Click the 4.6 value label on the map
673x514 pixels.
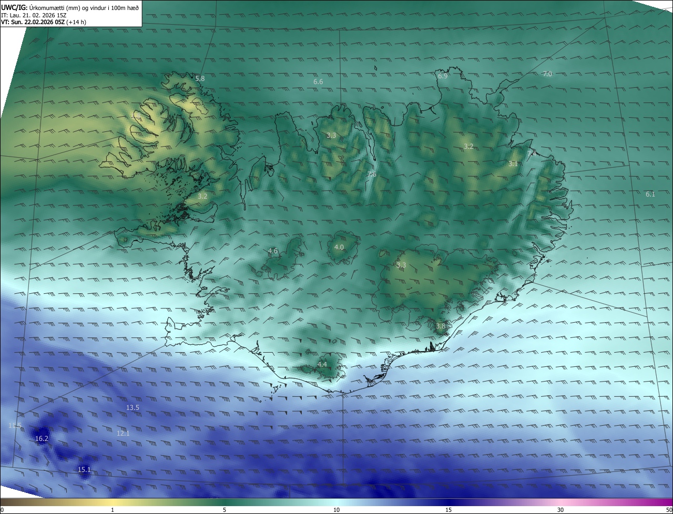coord(273,251)
